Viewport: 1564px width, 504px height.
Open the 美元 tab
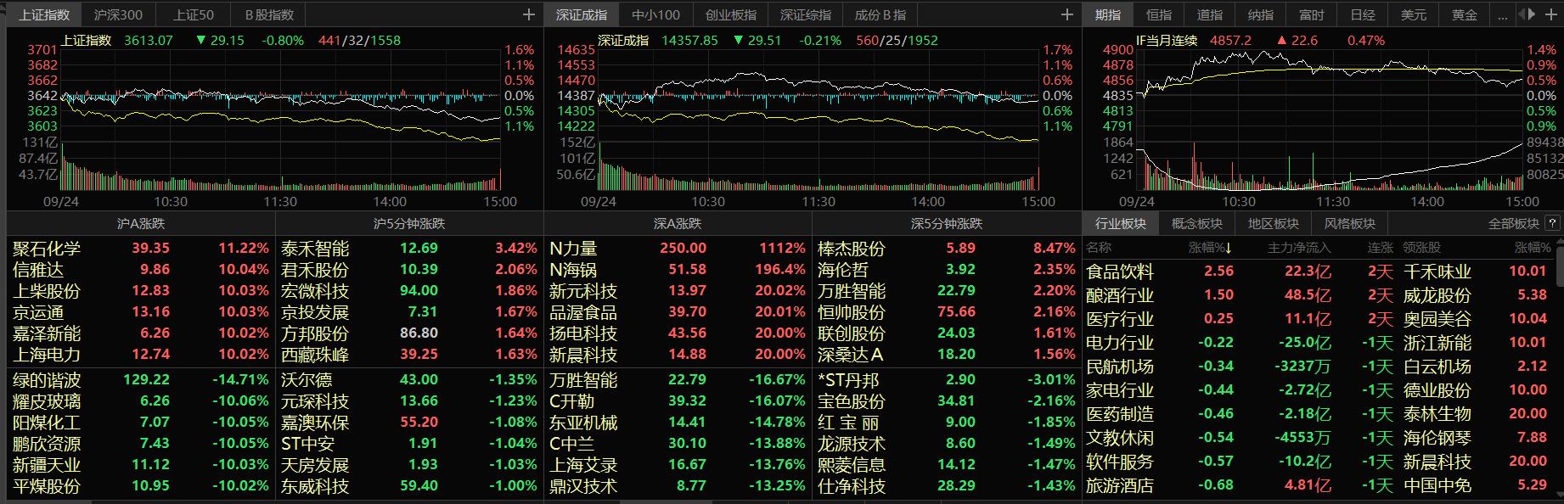pyautogui.click(x=1414, y=14)
